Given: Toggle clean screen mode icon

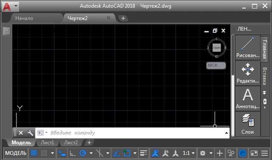Looking at the screenshot, I should click(254, 153).
